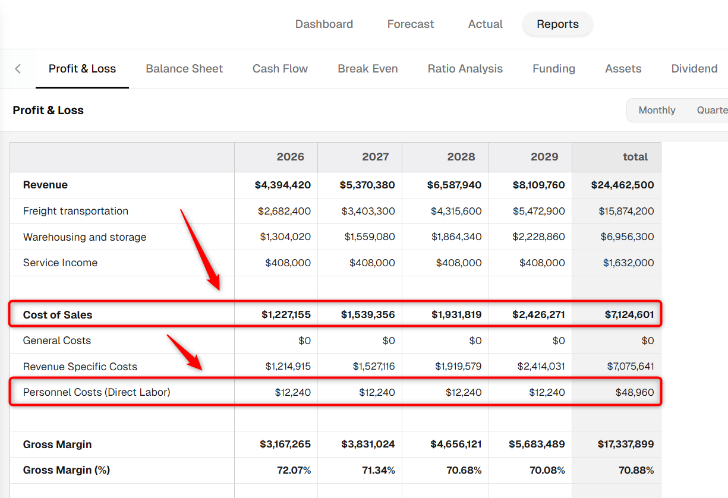
Task: Click the total column header
Action: click(x=616, y=157)
